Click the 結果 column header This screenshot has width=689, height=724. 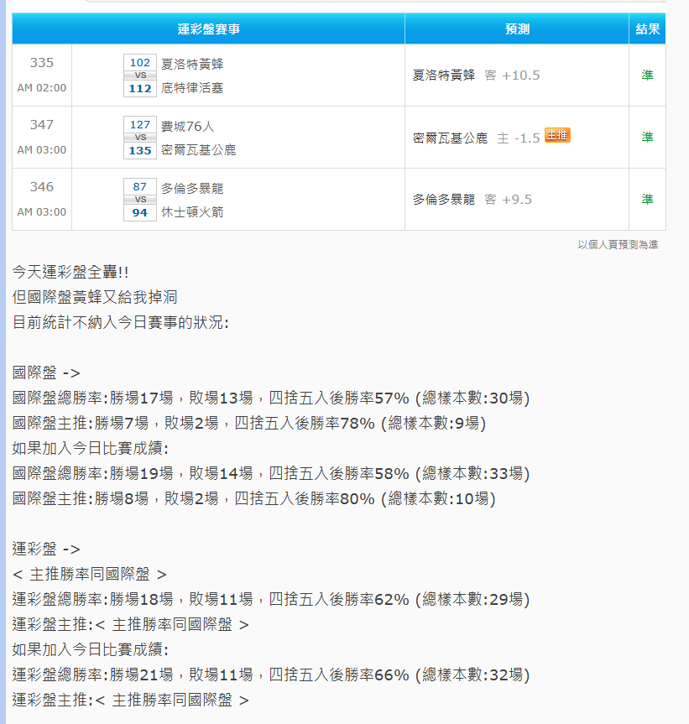[647, 29]
